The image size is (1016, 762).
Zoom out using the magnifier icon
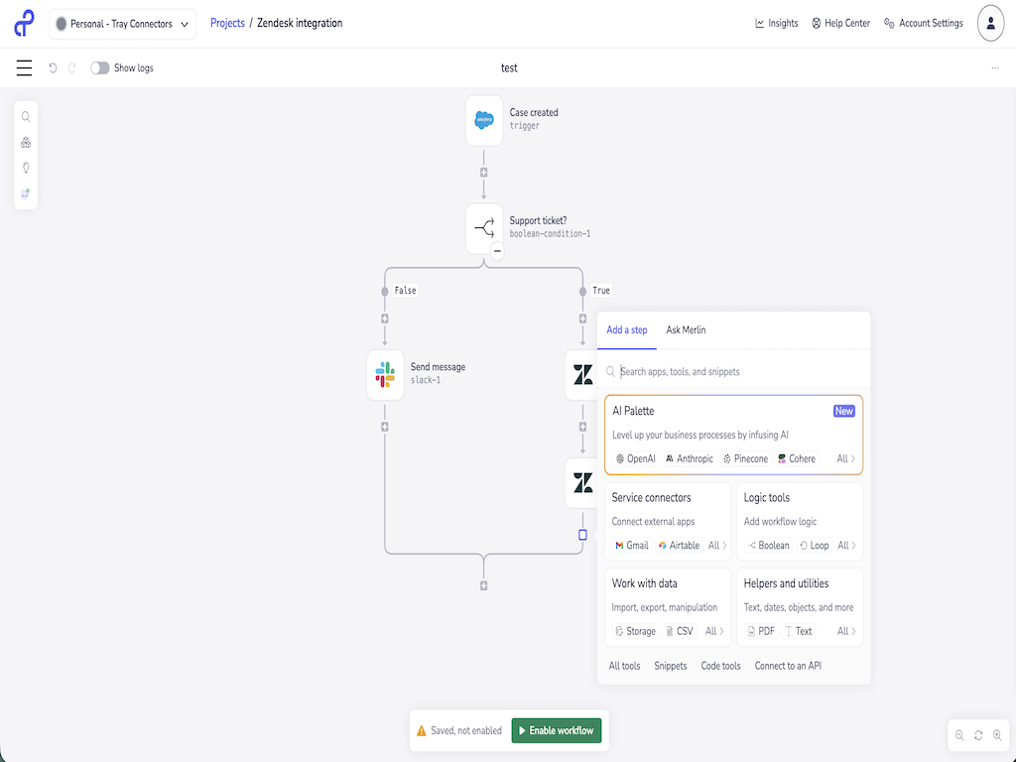(x=958, y=735)
